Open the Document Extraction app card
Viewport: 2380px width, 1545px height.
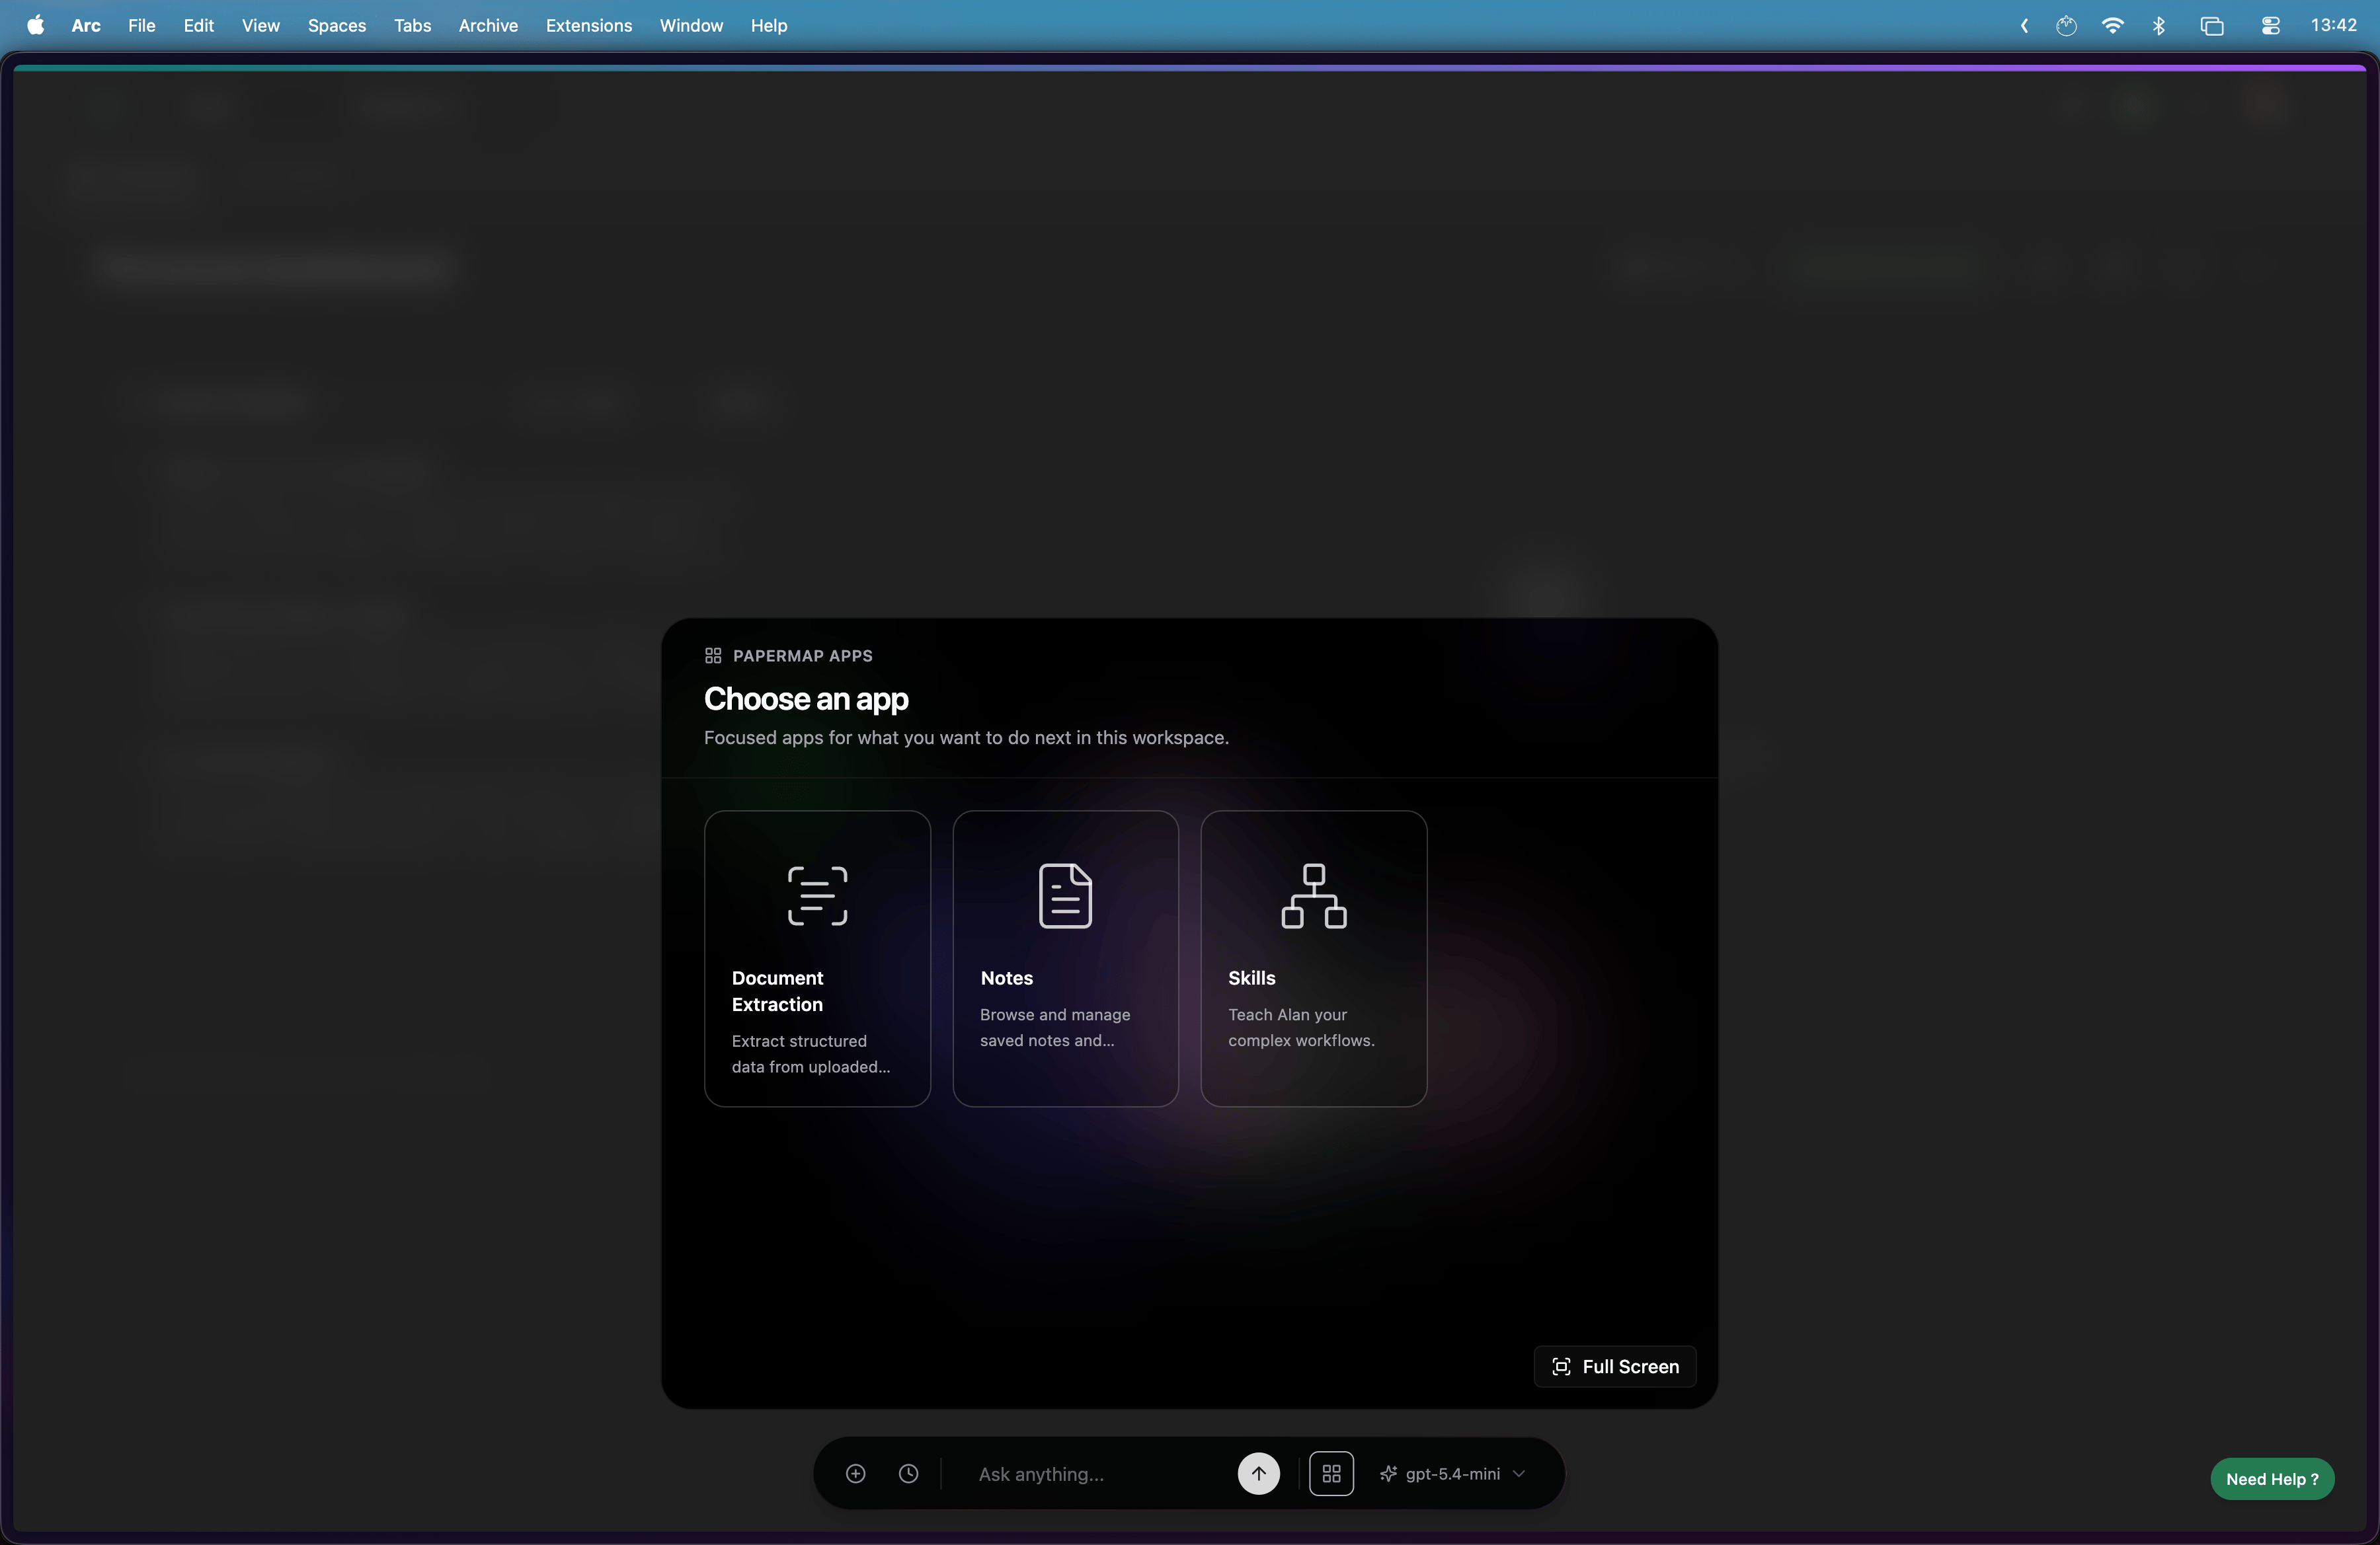(817, 958)
